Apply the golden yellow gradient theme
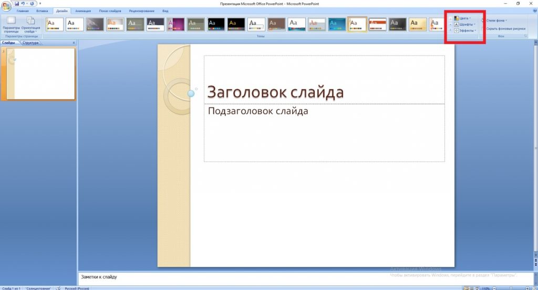This screenshot has width=538, height=290. 418,24
